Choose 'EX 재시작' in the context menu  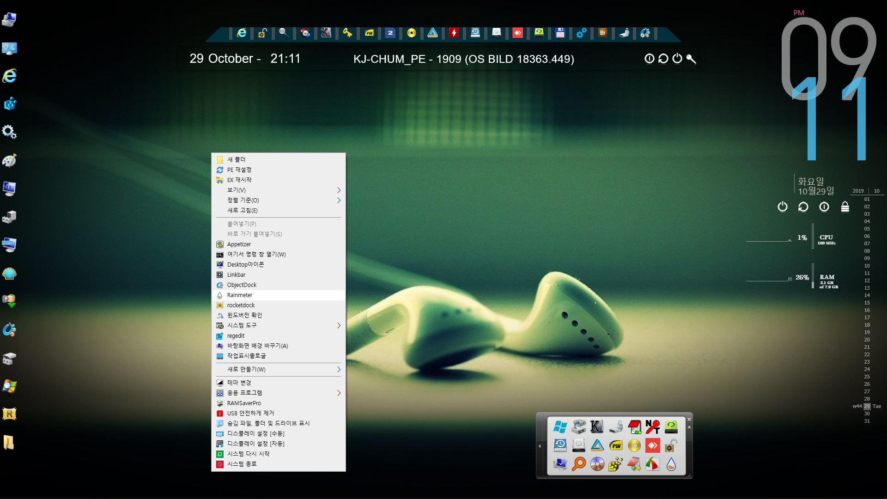click(278, 180)
